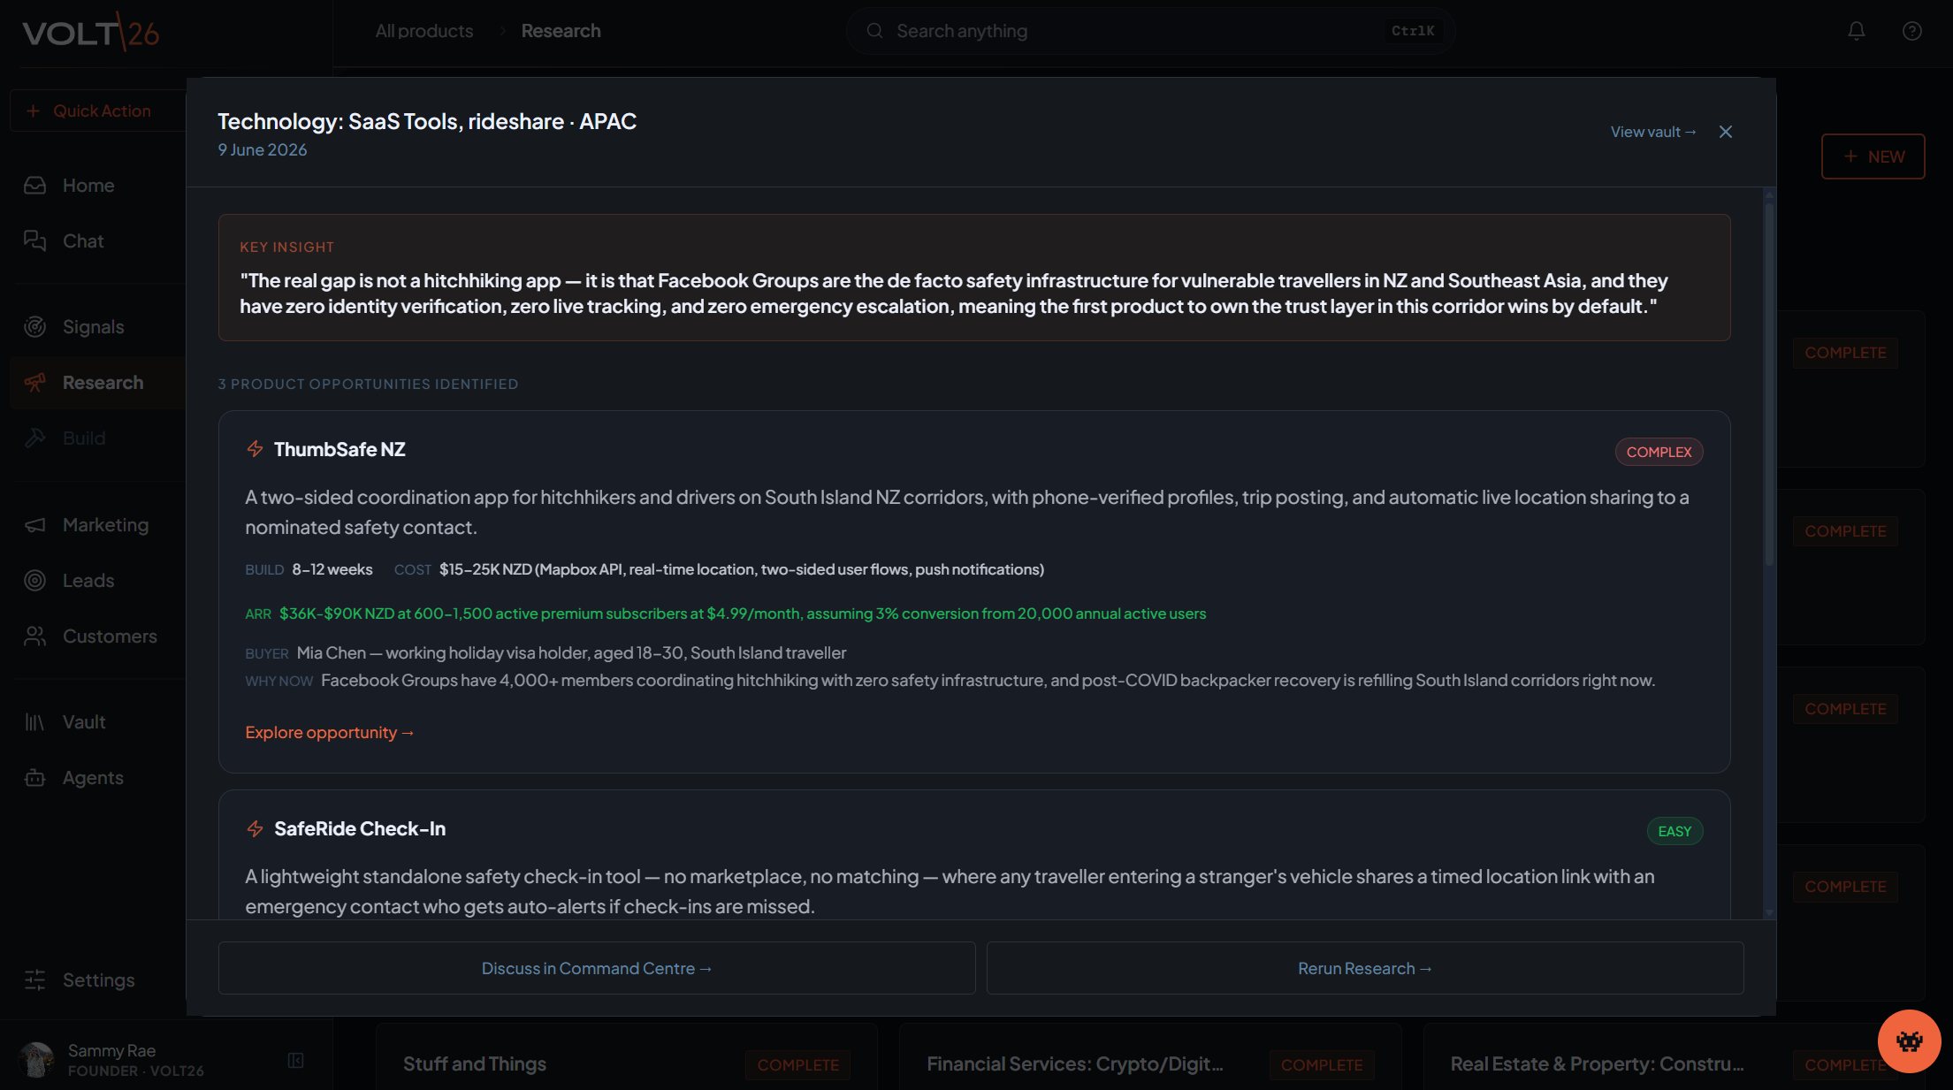Viewport: 1953px width, 1090px height.
Task: Click the Settings sliders icon
Action: 34,980
